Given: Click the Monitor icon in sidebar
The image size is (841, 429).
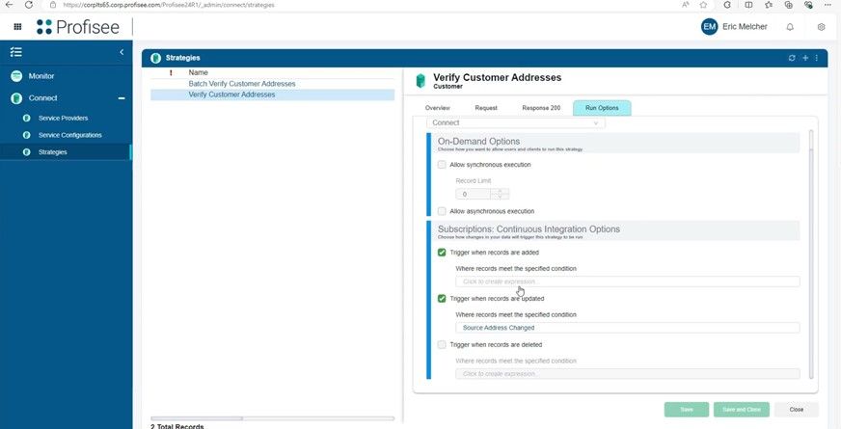Looking at the screenshot, I should 16,76.
